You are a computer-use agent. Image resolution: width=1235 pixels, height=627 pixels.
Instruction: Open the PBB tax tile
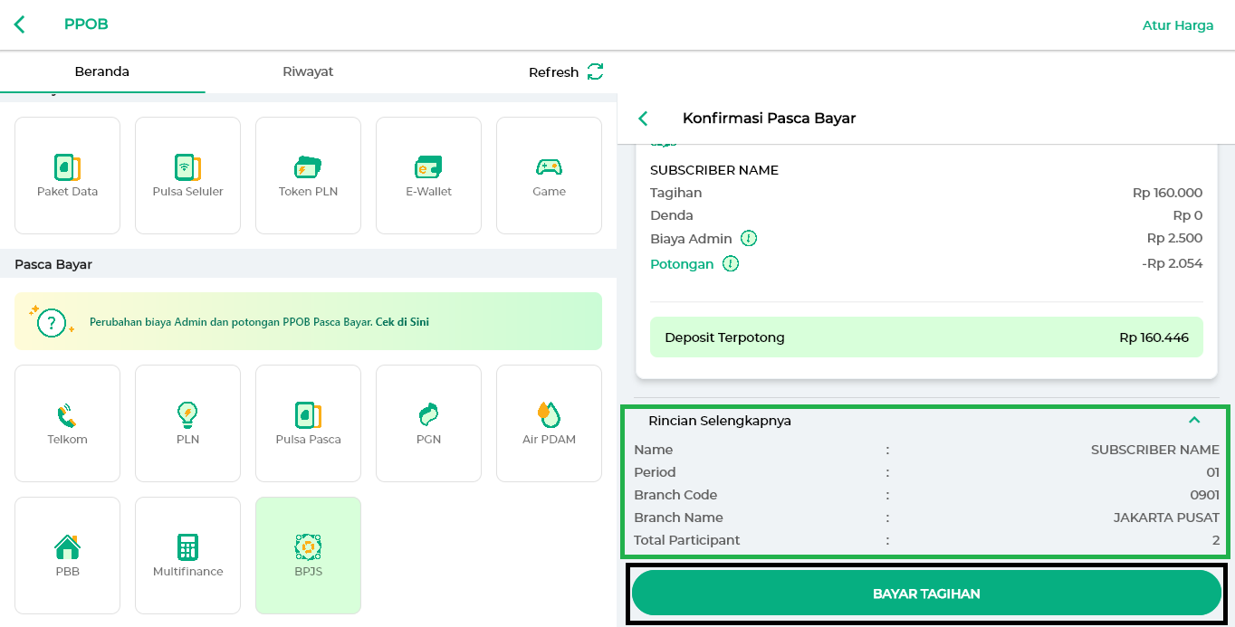click(67, 555)
